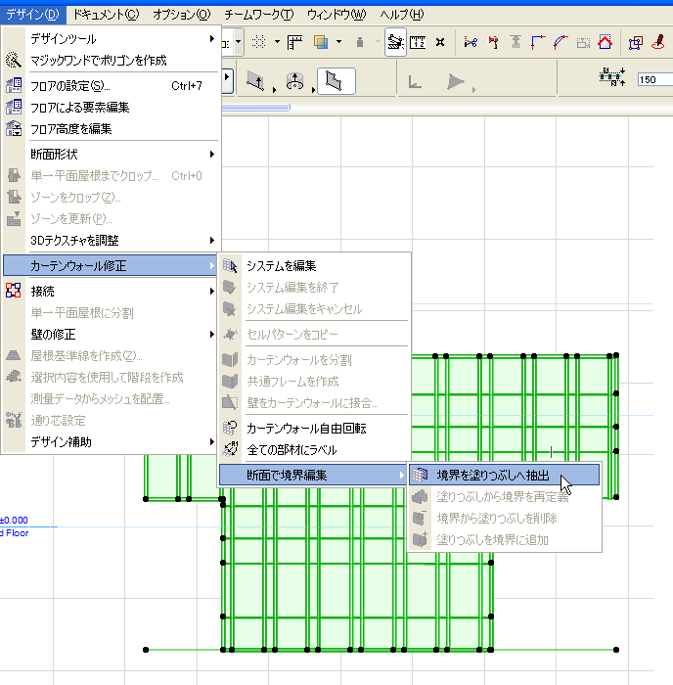Click the ruler icon in toolbar
This screenshot has height=685, width=673.
pos(294,42)
